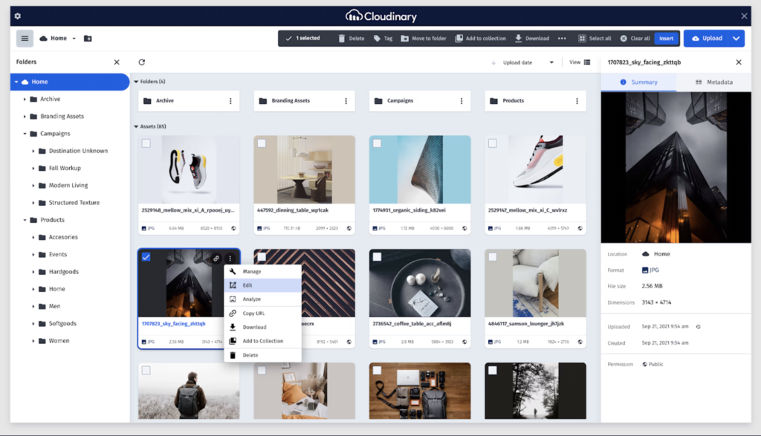Viewport: 761px width, 436px height.
Task: Open the skyscraper preview image in the details panel
Action: pyautogui.click(x=676, y=167)
